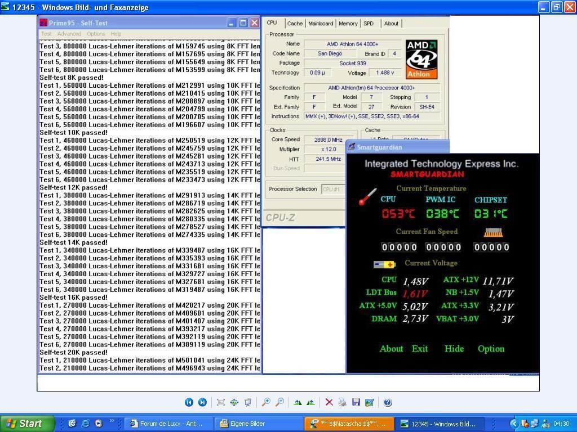Open Prime95 Help menu

116,34
